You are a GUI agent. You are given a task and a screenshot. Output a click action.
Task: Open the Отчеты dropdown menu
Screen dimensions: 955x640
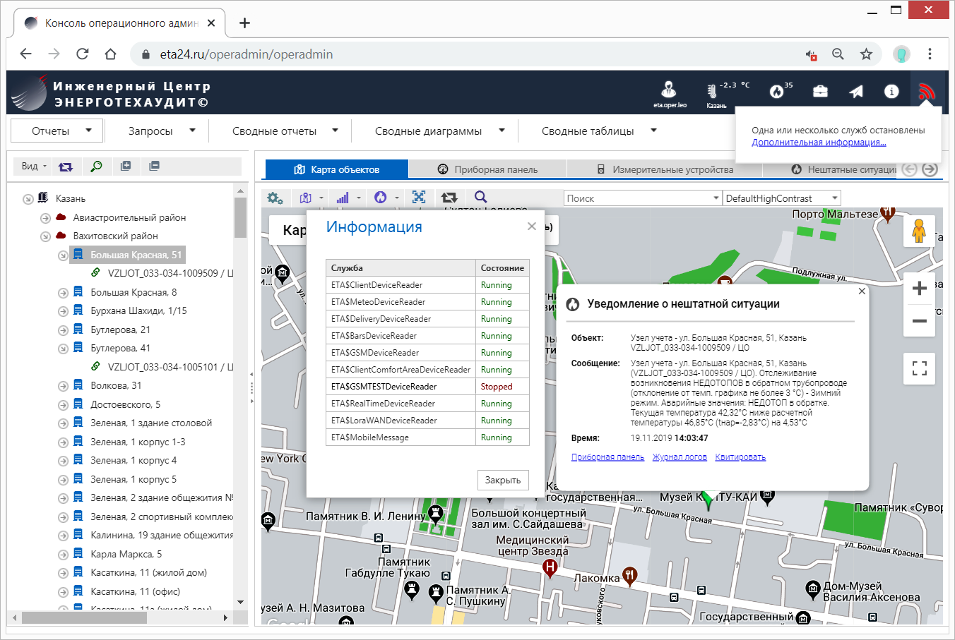[57, 131]
